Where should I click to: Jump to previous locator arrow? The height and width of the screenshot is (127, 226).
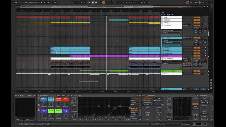[x=162, y=15]
